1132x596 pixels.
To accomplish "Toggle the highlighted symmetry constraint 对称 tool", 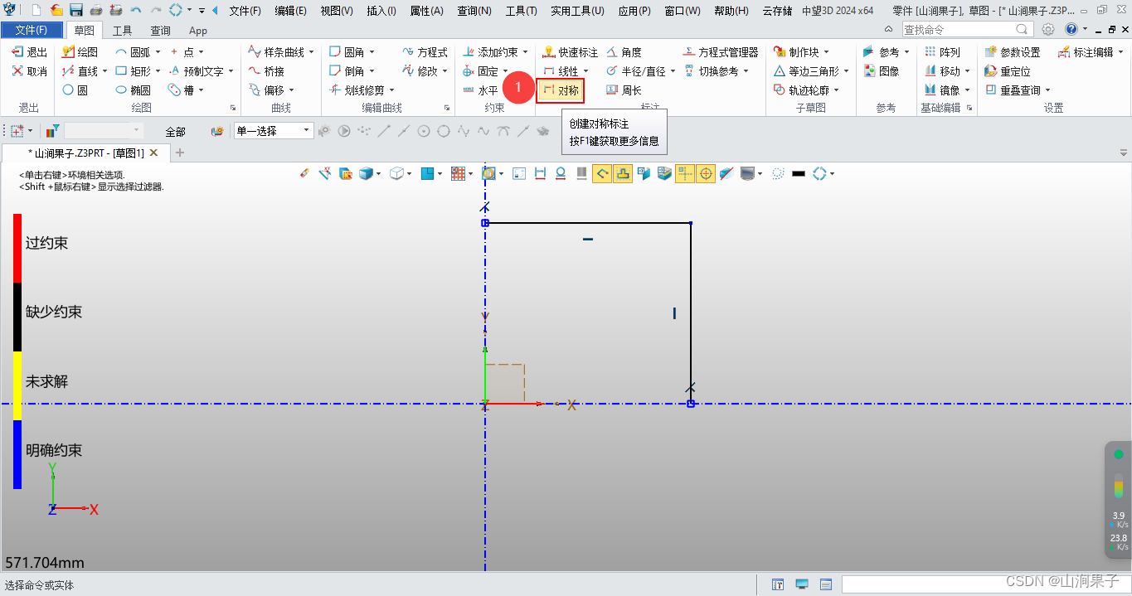I will click(561, 90).
